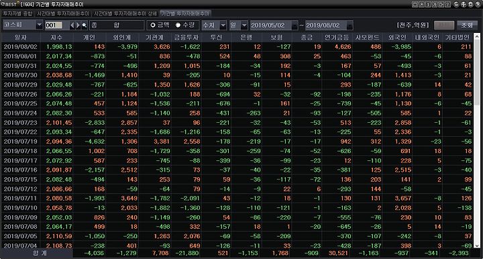Open the sector search magnifier

(84, 25)
